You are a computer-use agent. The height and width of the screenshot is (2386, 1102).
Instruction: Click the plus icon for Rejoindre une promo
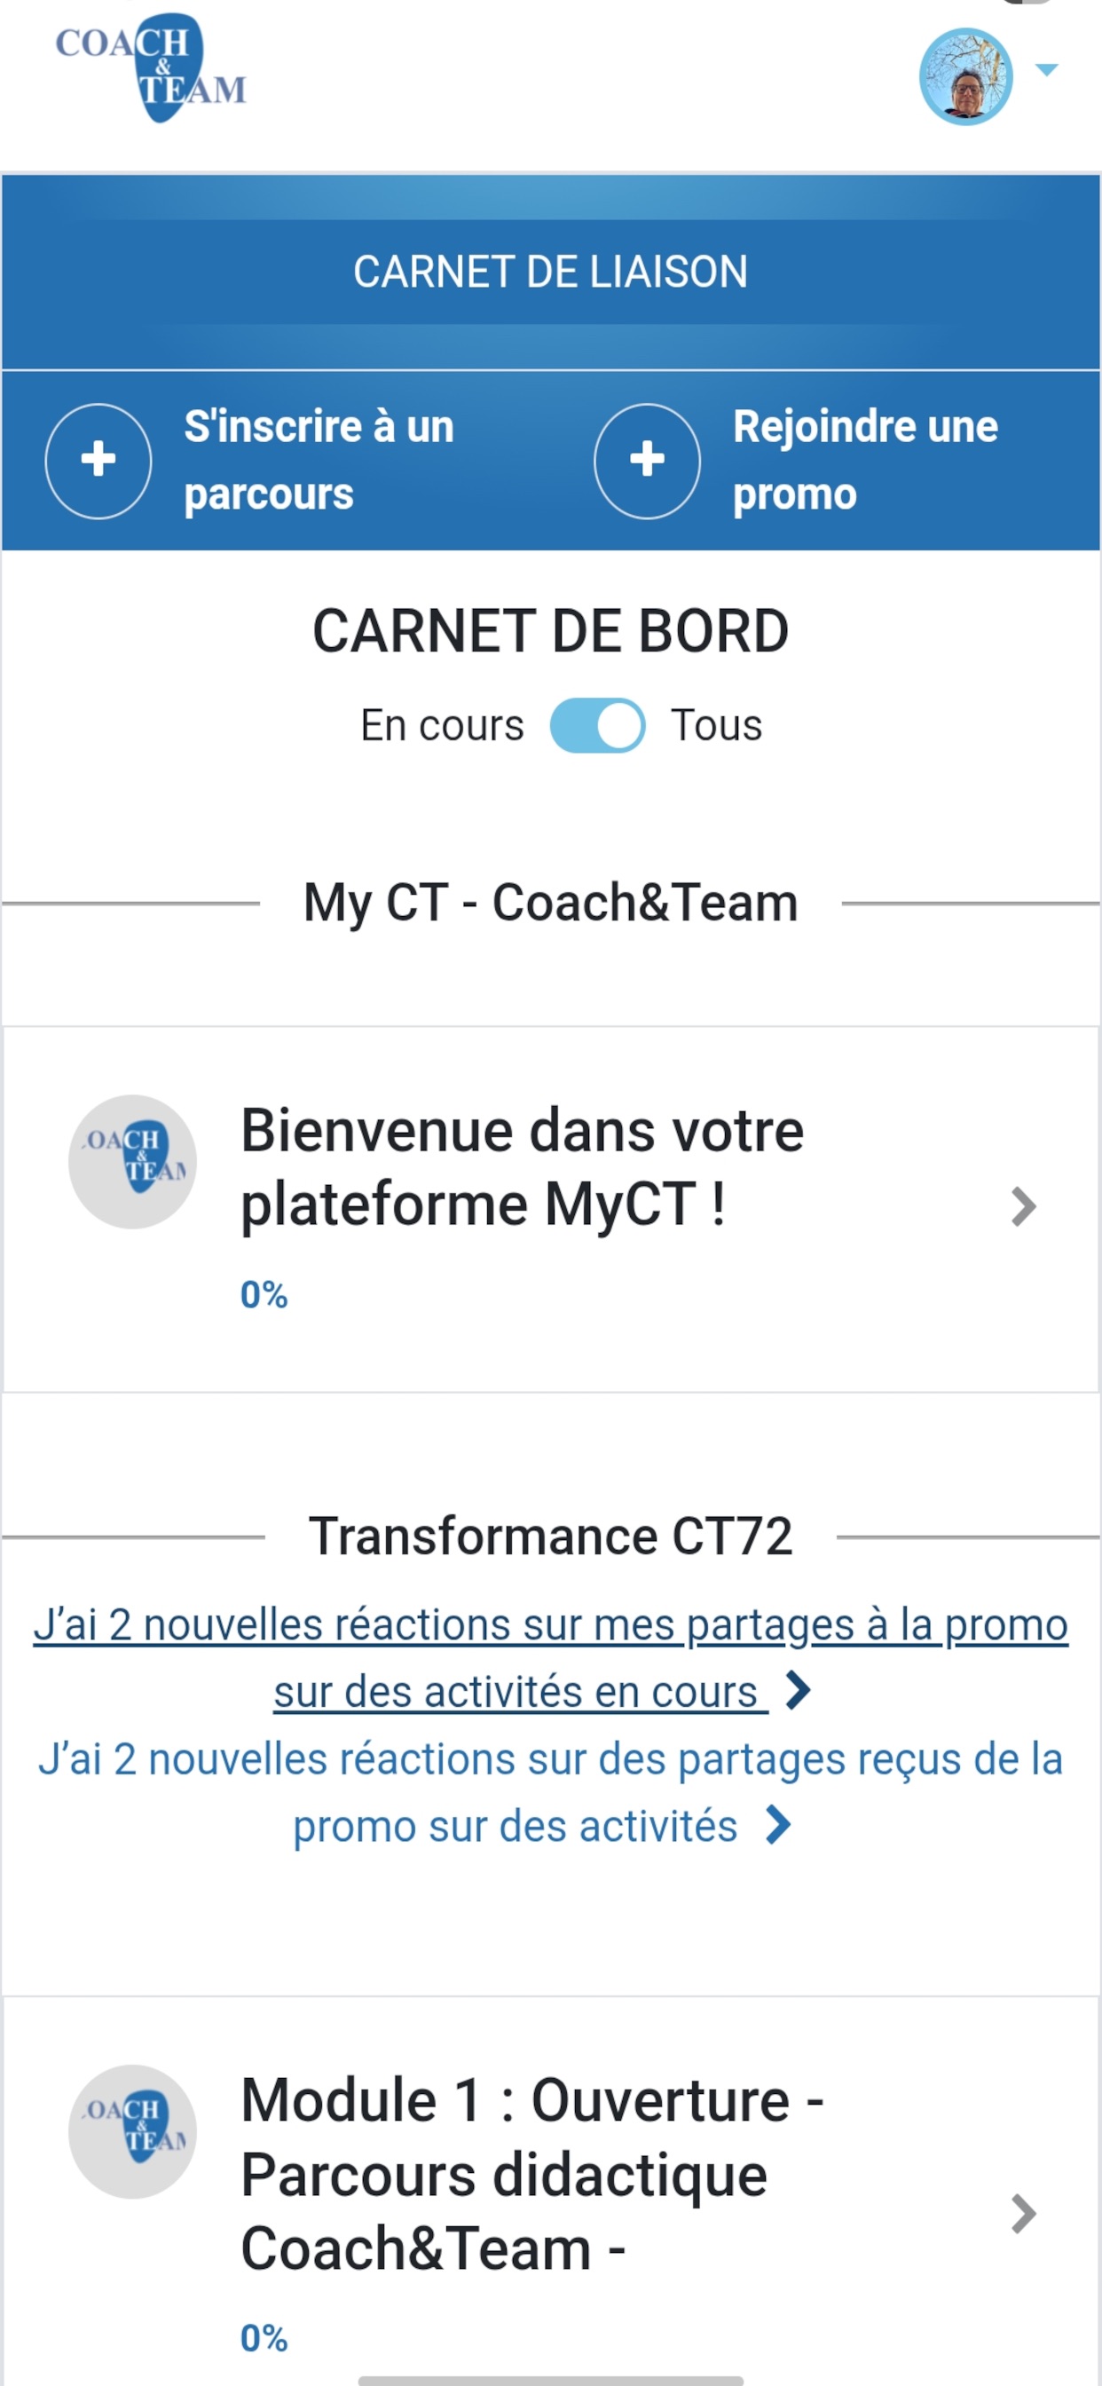click(x=647, y=461)
